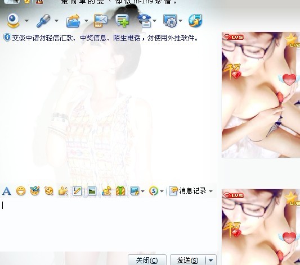This screenshot has height=265, width=300.
Task: Start a video call with webcam icon
Action: click(x=13, y=21)
